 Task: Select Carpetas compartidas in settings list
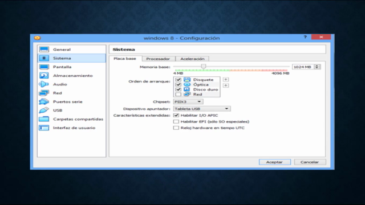click(x=71, y=119)
